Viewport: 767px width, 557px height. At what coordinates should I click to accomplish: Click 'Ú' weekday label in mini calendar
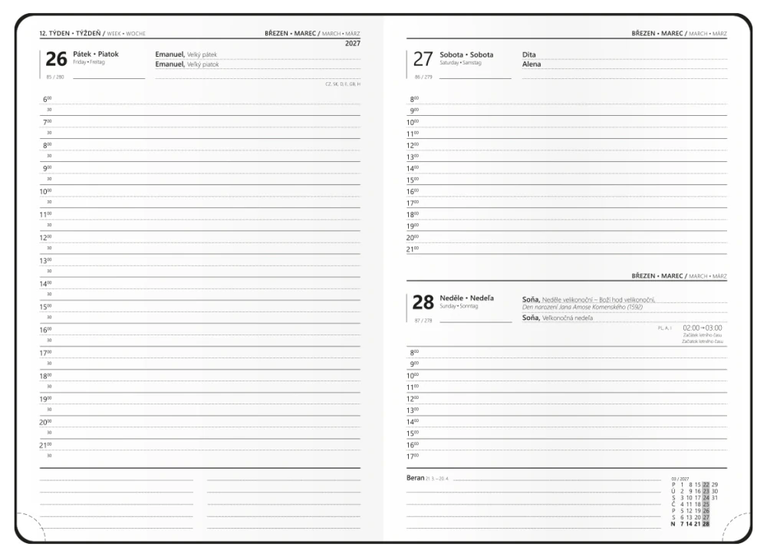pos(673,492)
